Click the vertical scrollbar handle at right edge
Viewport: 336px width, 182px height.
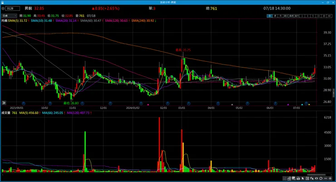click(x=334, y=93)
